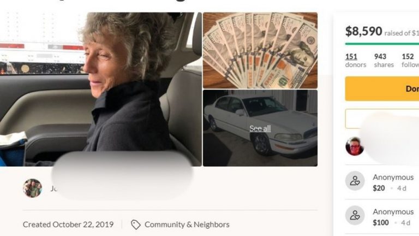
Task: Click the anonymous $100 donor icon
Action: point(355,215)
